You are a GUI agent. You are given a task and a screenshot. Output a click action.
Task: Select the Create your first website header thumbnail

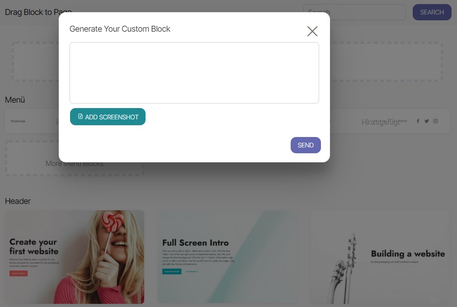[74, 257]
